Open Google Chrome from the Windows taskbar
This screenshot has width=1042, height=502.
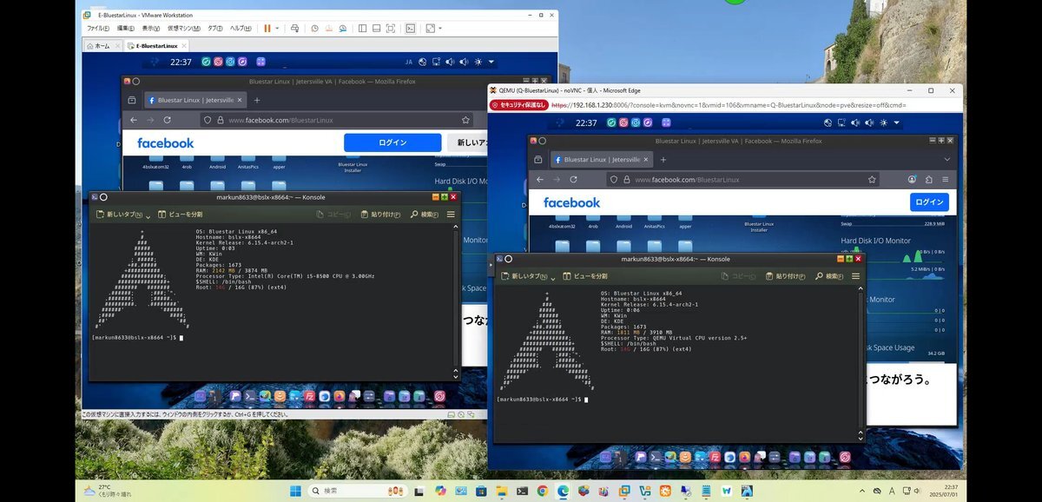543,491
